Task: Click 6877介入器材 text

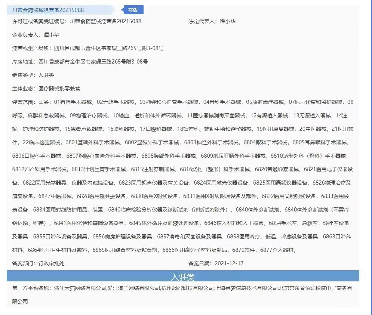Action: pyautogui.click(x=277, y=250)
